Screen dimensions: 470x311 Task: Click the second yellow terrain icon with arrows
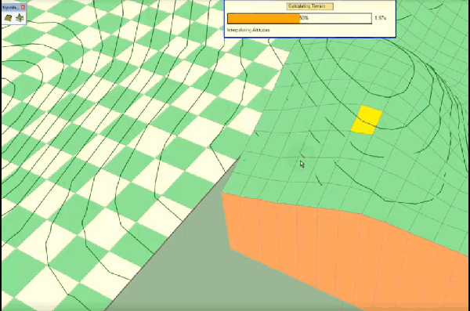(x=20, y=18)
